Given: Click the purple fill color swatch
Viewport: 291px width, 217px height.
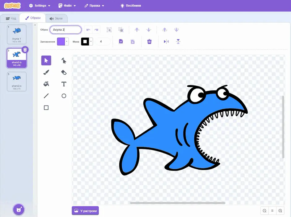Looking at the screenshot, I should [x=61, y=41].
